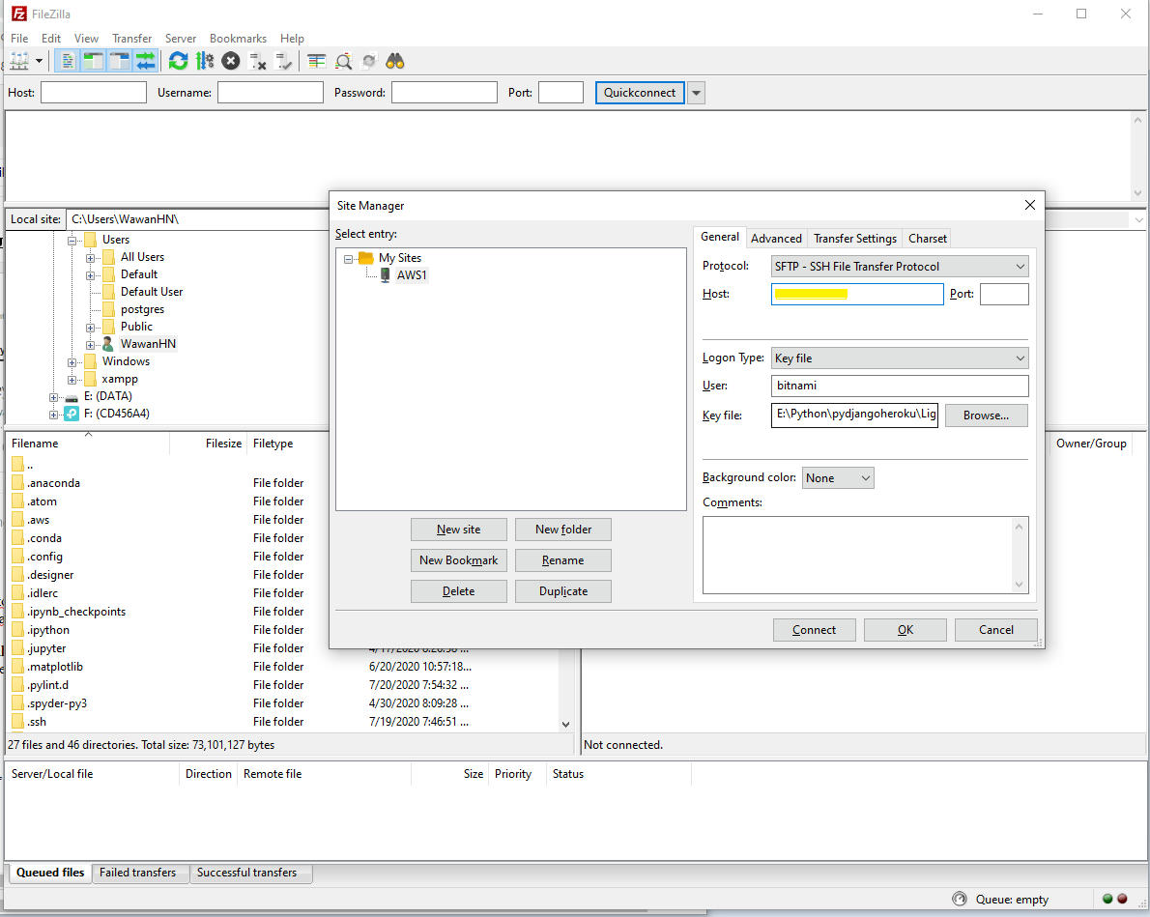Expand the xampp folder node

point(72,380)
